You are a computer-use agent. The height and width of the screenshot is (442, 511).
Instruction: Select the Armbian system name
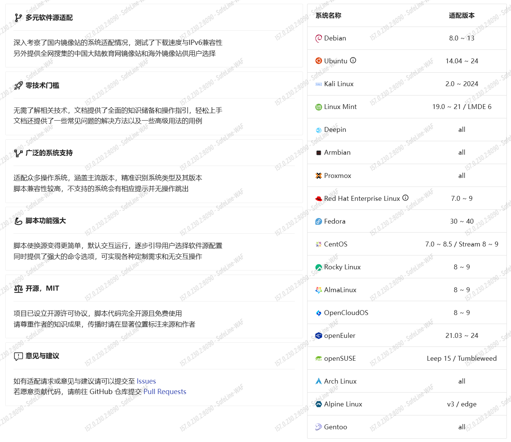[x=337, y=152]
